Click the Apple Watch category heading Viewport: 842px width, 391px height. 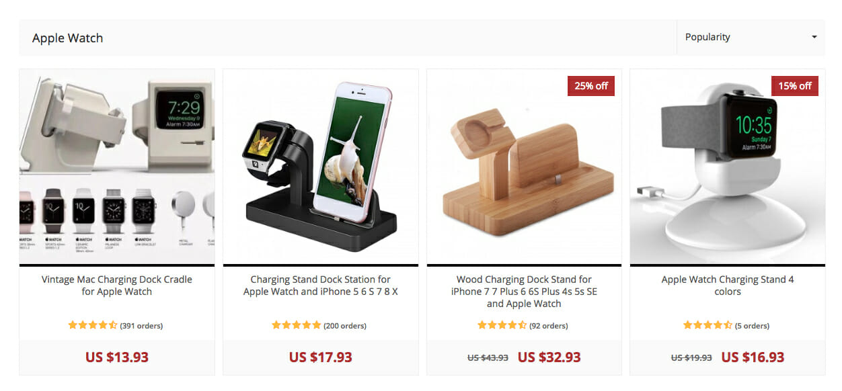click(x=67, y=38)
